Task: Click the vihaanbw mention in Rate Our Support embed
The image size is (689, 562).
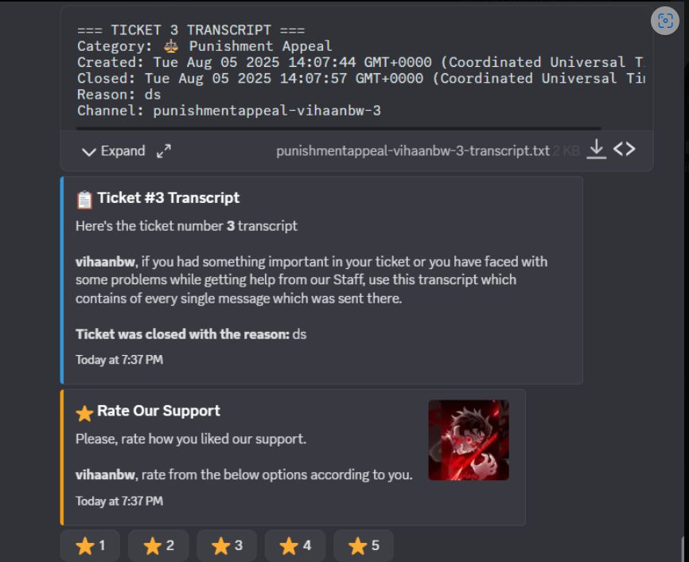Action: [x=104, y=474]
